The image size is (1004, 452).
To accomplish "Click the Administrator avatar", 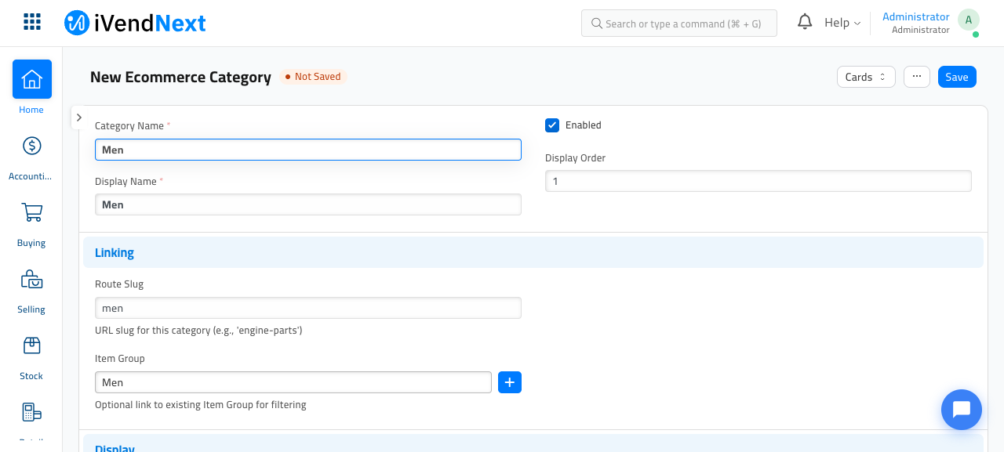I will click(969, 20).
